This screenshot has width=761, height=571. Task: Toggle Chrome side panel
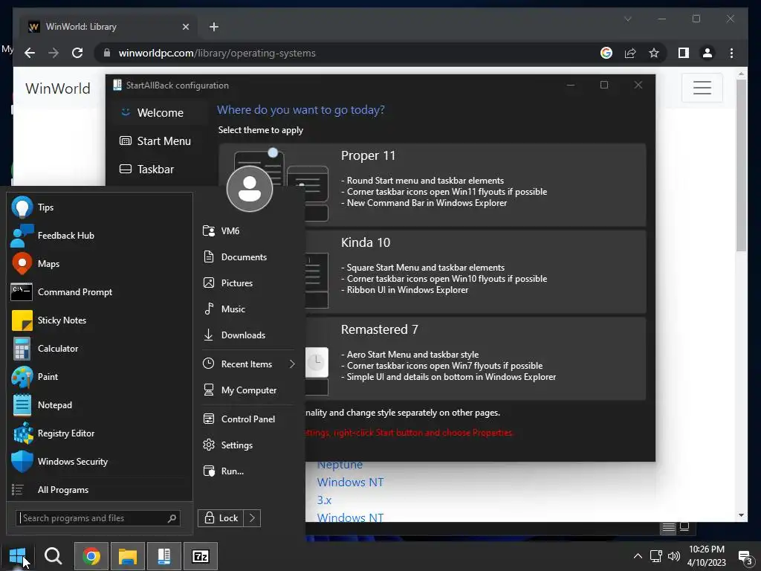[x=684, y=53]
